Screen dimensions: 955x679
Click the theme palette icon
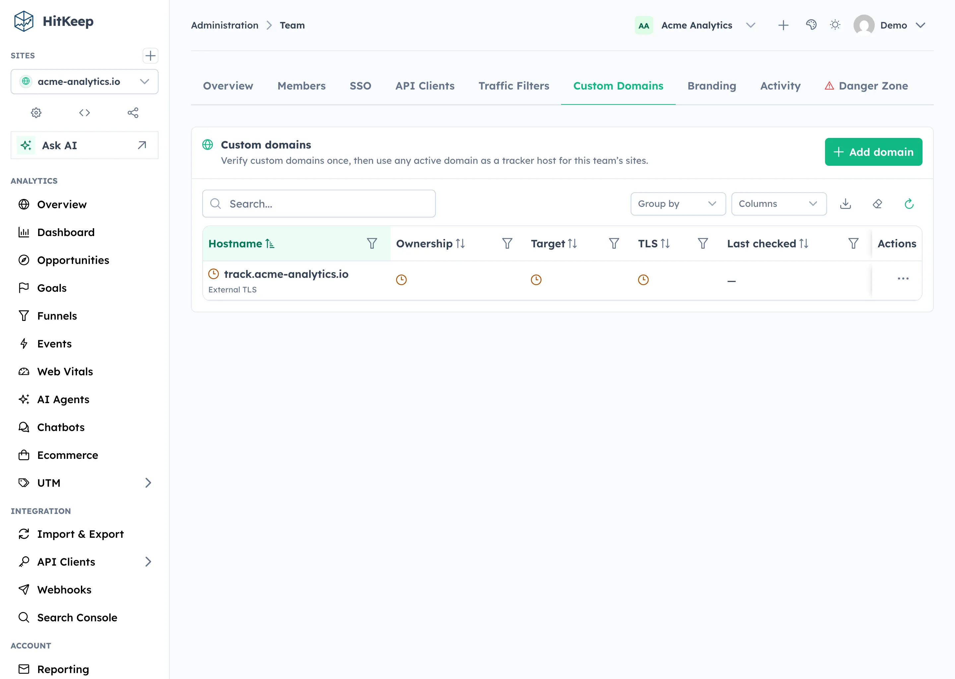pyautogui.click(x=811, y=25)
